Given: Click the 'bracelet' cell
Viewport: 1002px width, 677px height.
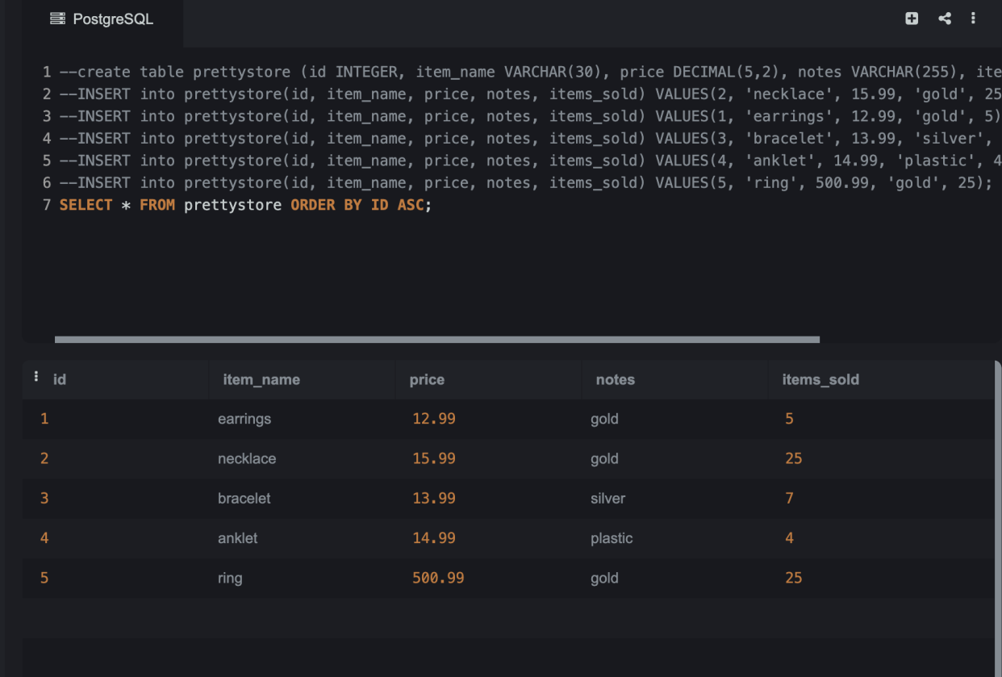Looking at the screenshot, I should click(x=244, y=498).
